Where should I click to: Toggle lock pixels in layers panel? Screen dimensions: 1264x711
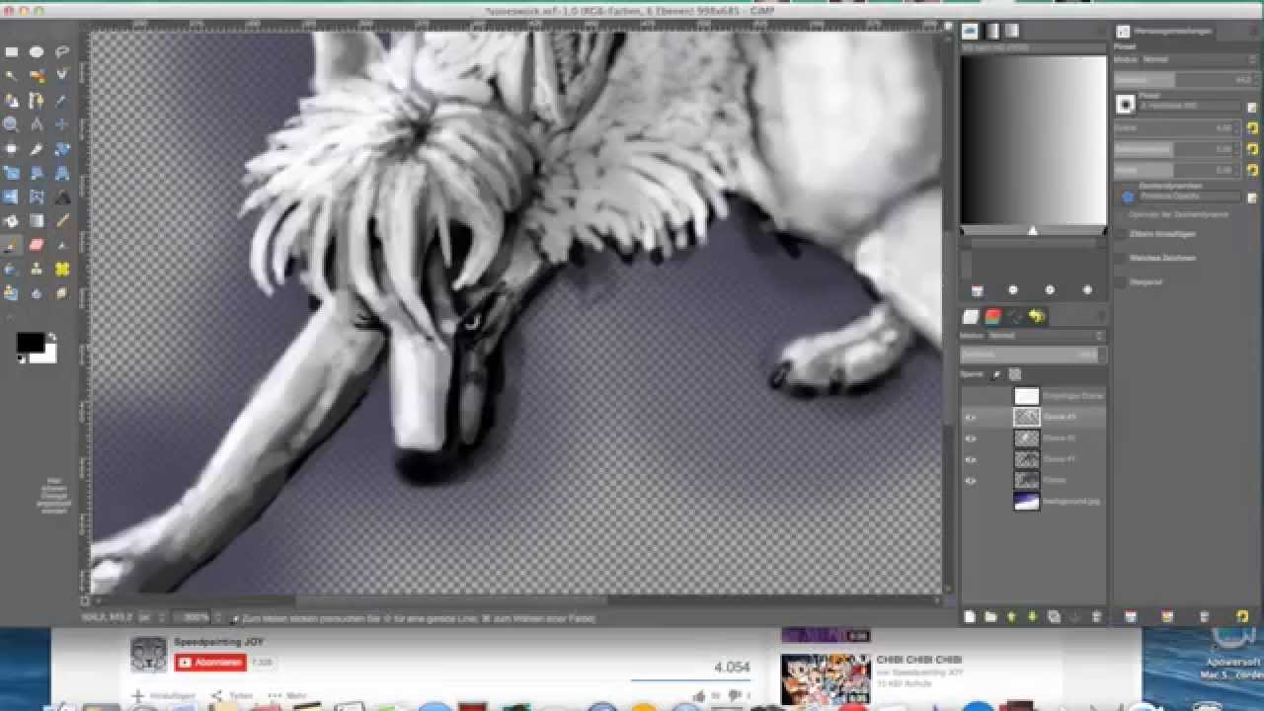coord(996,374)
